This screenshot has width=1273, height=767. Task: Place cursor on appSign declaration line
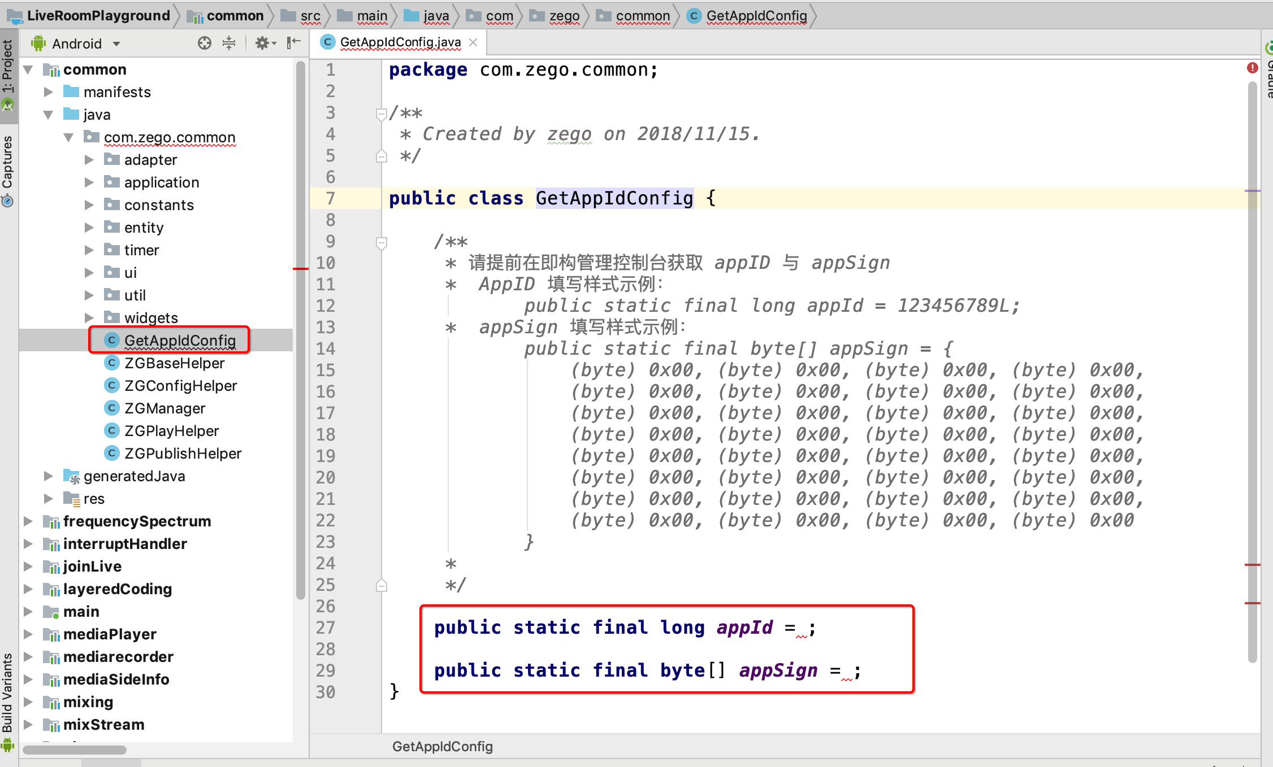coord(648,670)
